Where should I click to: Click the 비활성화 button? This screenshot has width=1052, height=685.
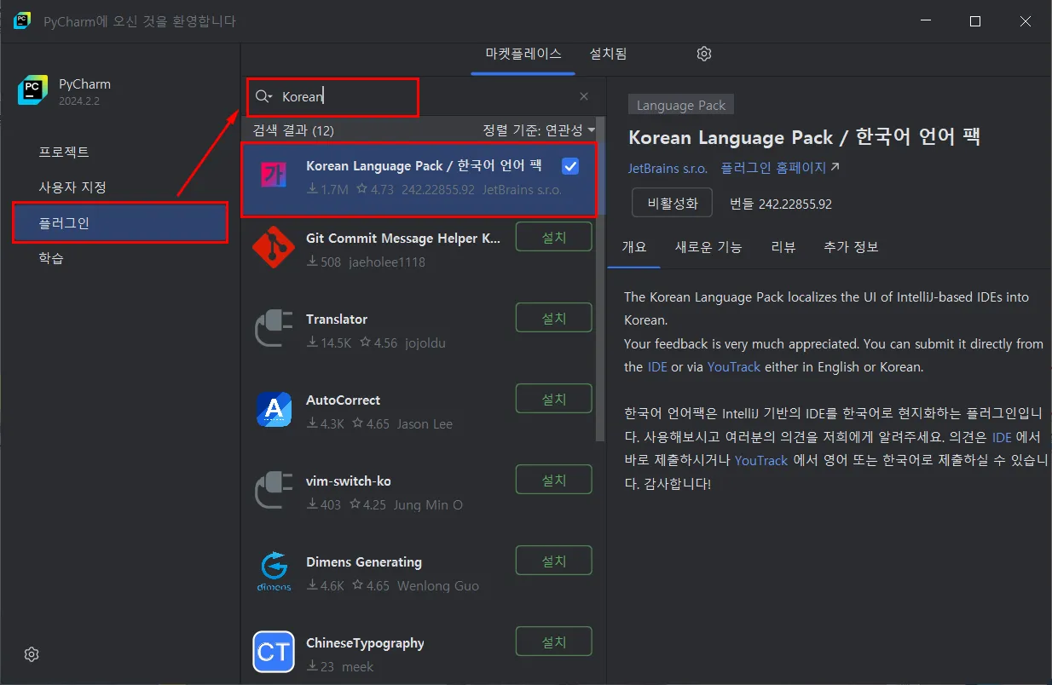[x=673, y=203]
